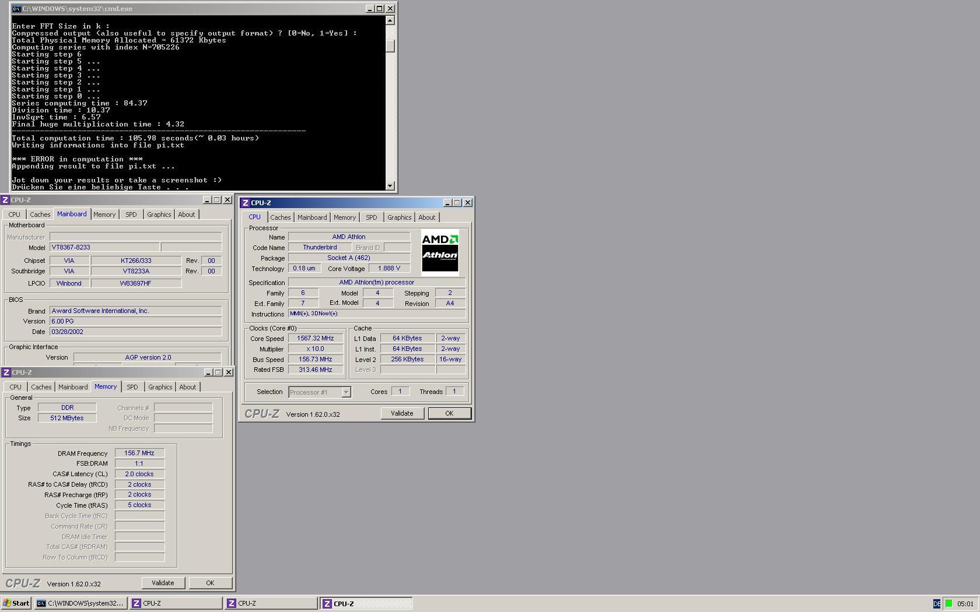Click the BIOS Date 03/28/2002 field

(135, 332)
